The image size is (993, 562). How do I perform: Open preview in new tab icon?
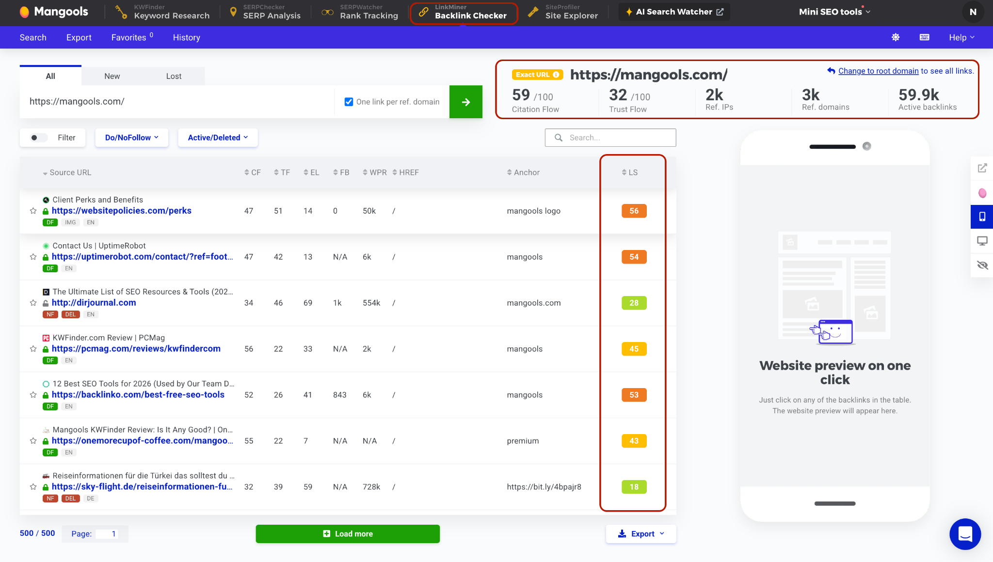[982, 168]
